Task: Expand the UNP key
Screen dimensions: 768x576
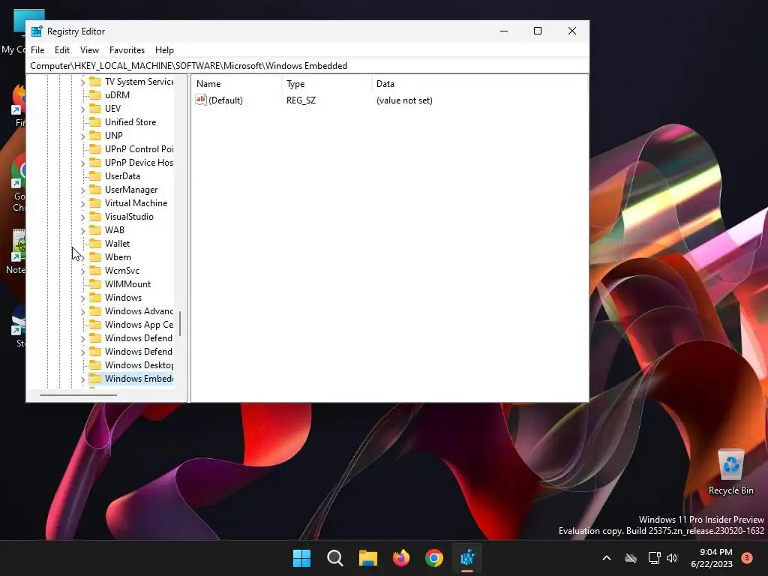Action: point(82,136)
